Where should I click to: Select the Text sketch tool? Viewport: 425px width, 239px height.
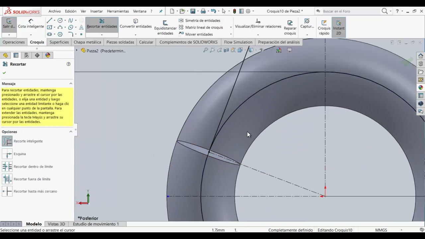(81, 27)
